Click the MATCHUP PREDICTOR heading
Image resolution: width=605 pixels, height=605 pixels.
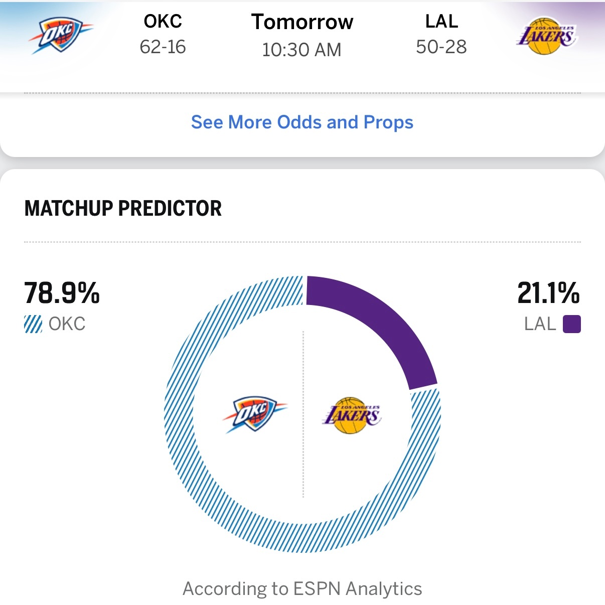point(123,209)
